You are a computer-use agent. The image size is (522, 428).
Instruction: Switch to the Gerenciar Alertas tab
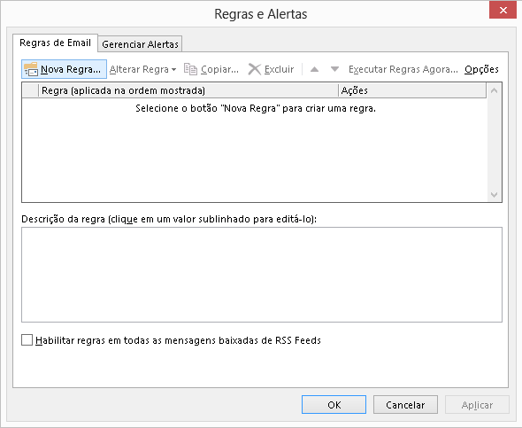pyautogui.click(x=140, y=44)
